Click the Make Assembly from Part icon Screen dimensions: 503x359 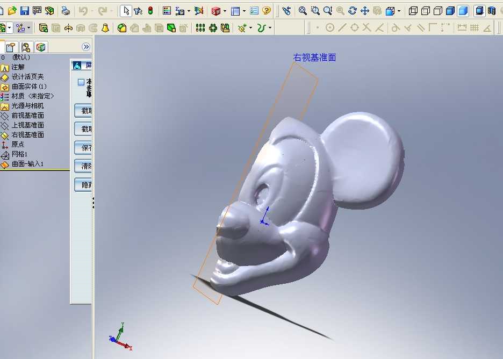(49, 11)
